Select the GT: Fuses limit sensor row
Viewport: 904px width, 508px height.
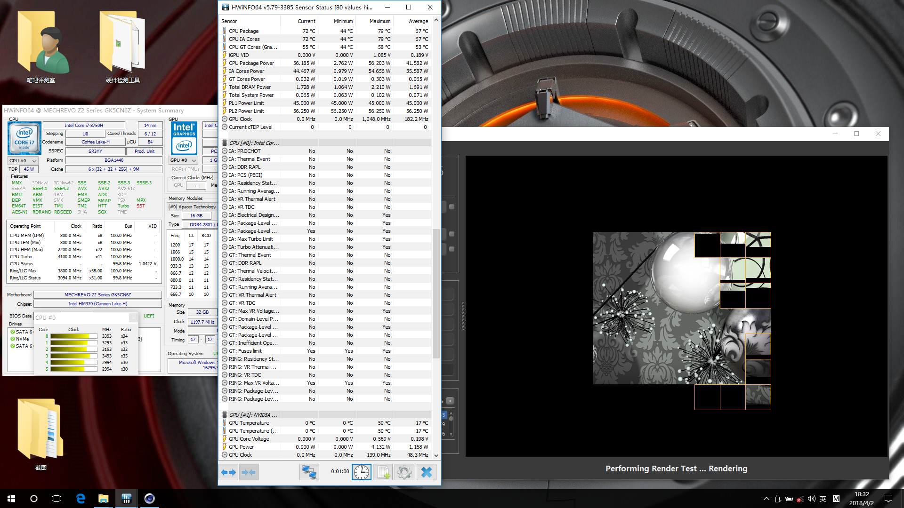[x=325, y=351]
